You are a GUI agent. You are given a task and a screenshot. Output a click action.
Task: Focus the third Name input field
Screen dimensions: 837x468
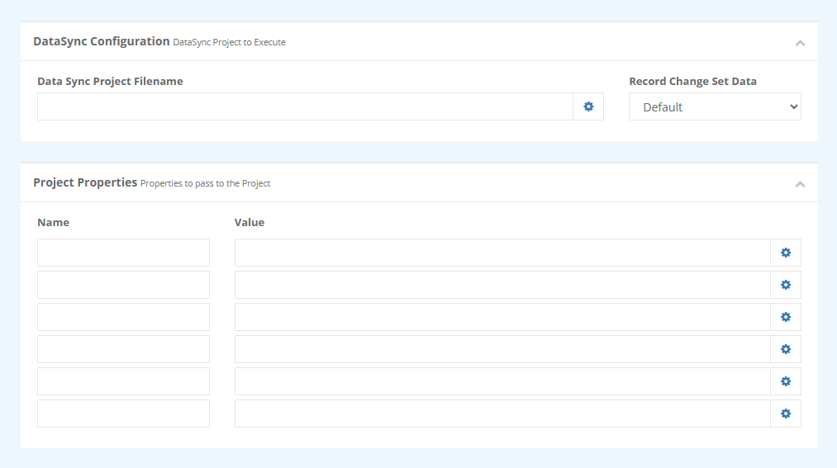(x=123, y=317)
